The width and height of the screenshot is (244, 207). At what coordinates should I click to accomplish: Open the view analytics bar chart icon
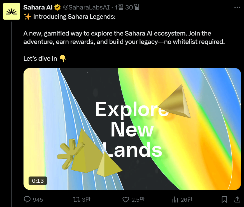click(175, 199)
